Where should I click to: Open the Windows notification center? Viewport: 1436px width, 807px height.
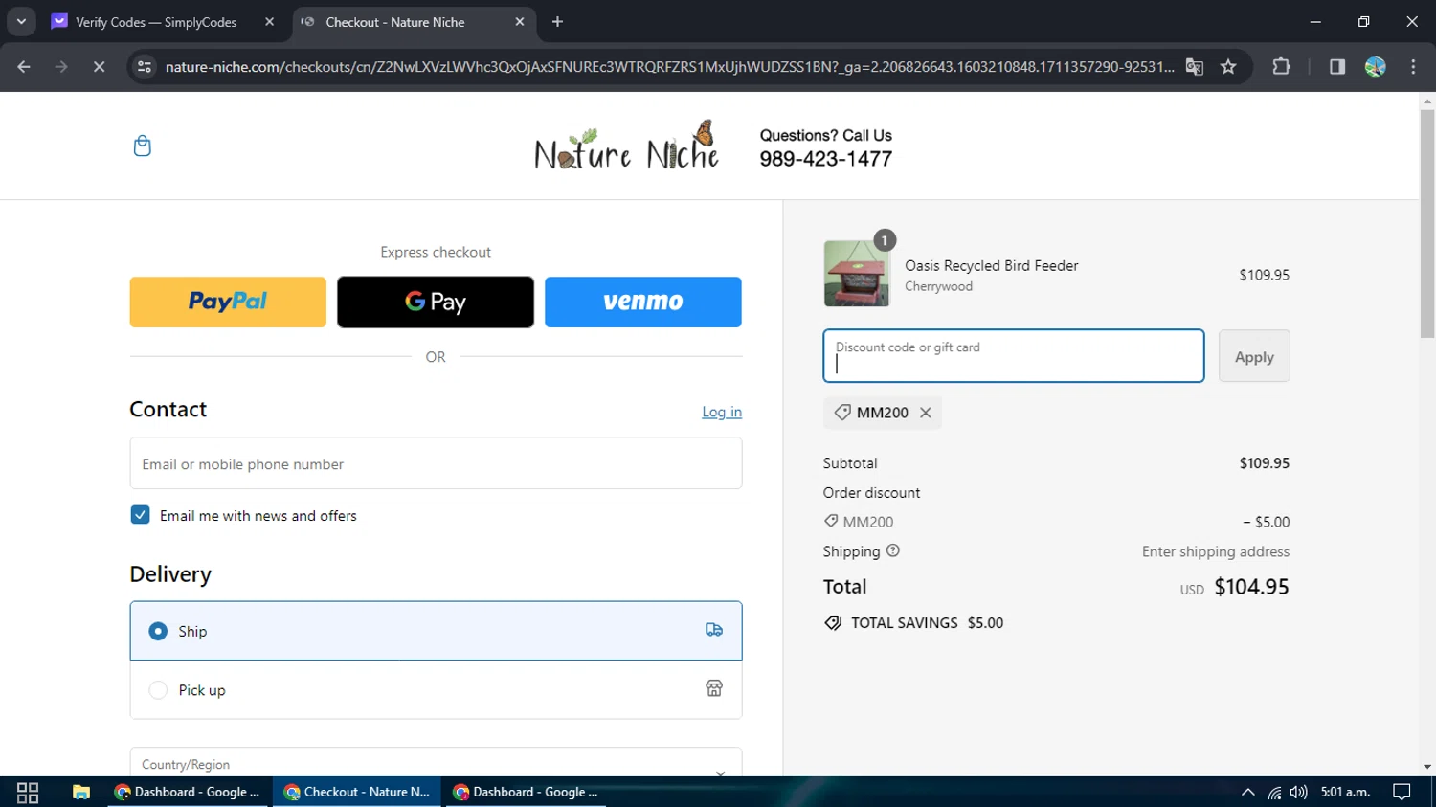(x=1402, y=793)
